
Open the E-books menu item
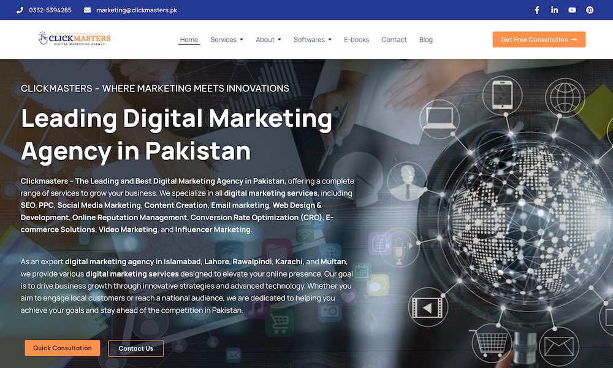click(x=356, y=39)
